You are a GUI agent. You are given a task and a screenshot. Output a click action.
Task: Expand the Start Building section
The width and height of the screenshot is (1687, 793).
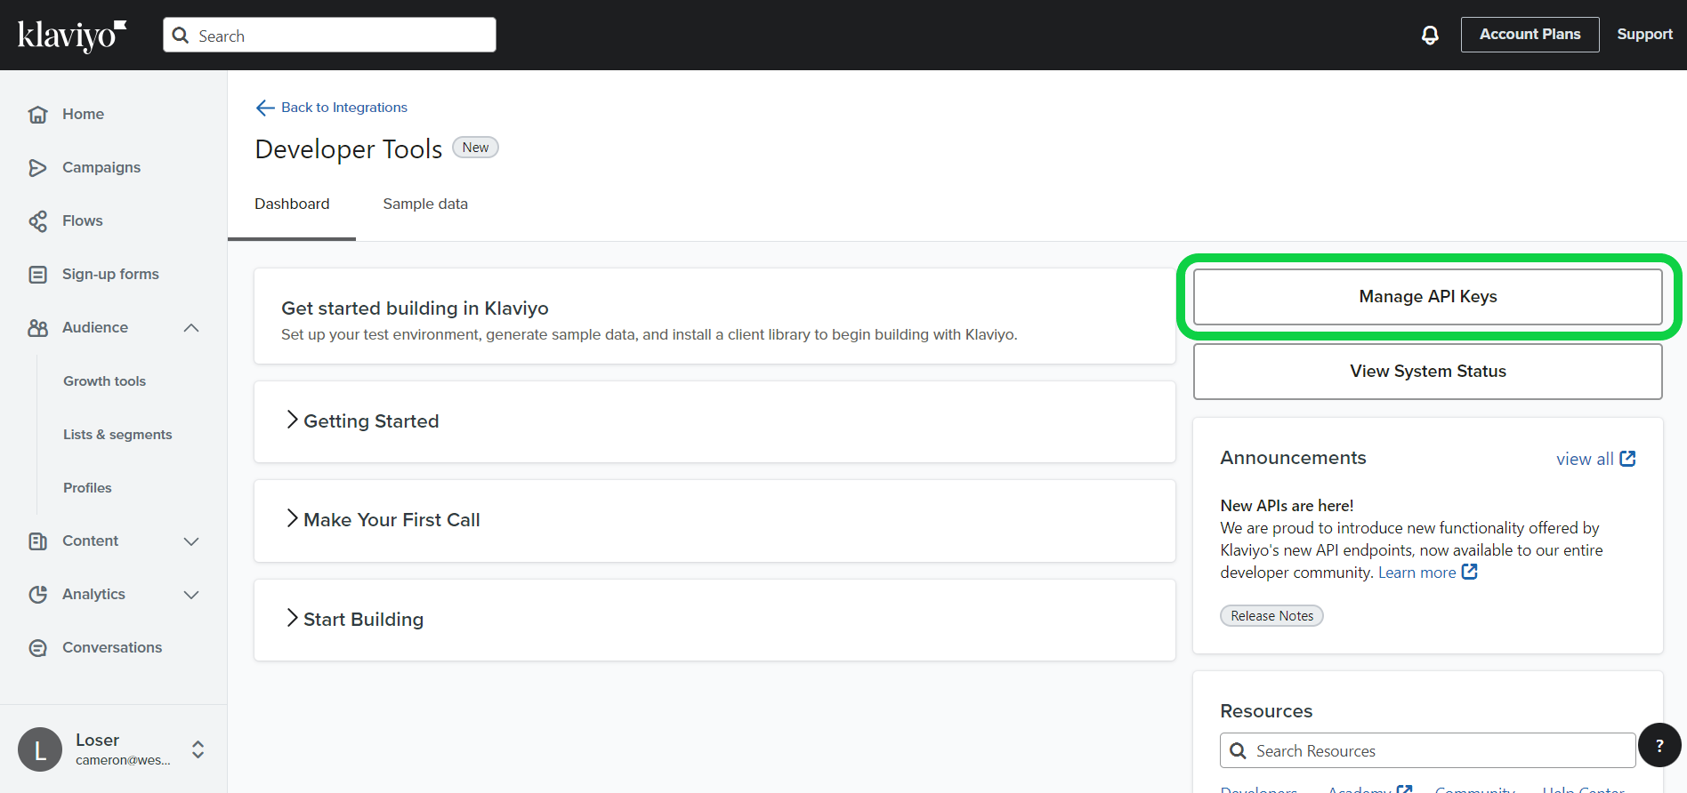click(714, 620)
